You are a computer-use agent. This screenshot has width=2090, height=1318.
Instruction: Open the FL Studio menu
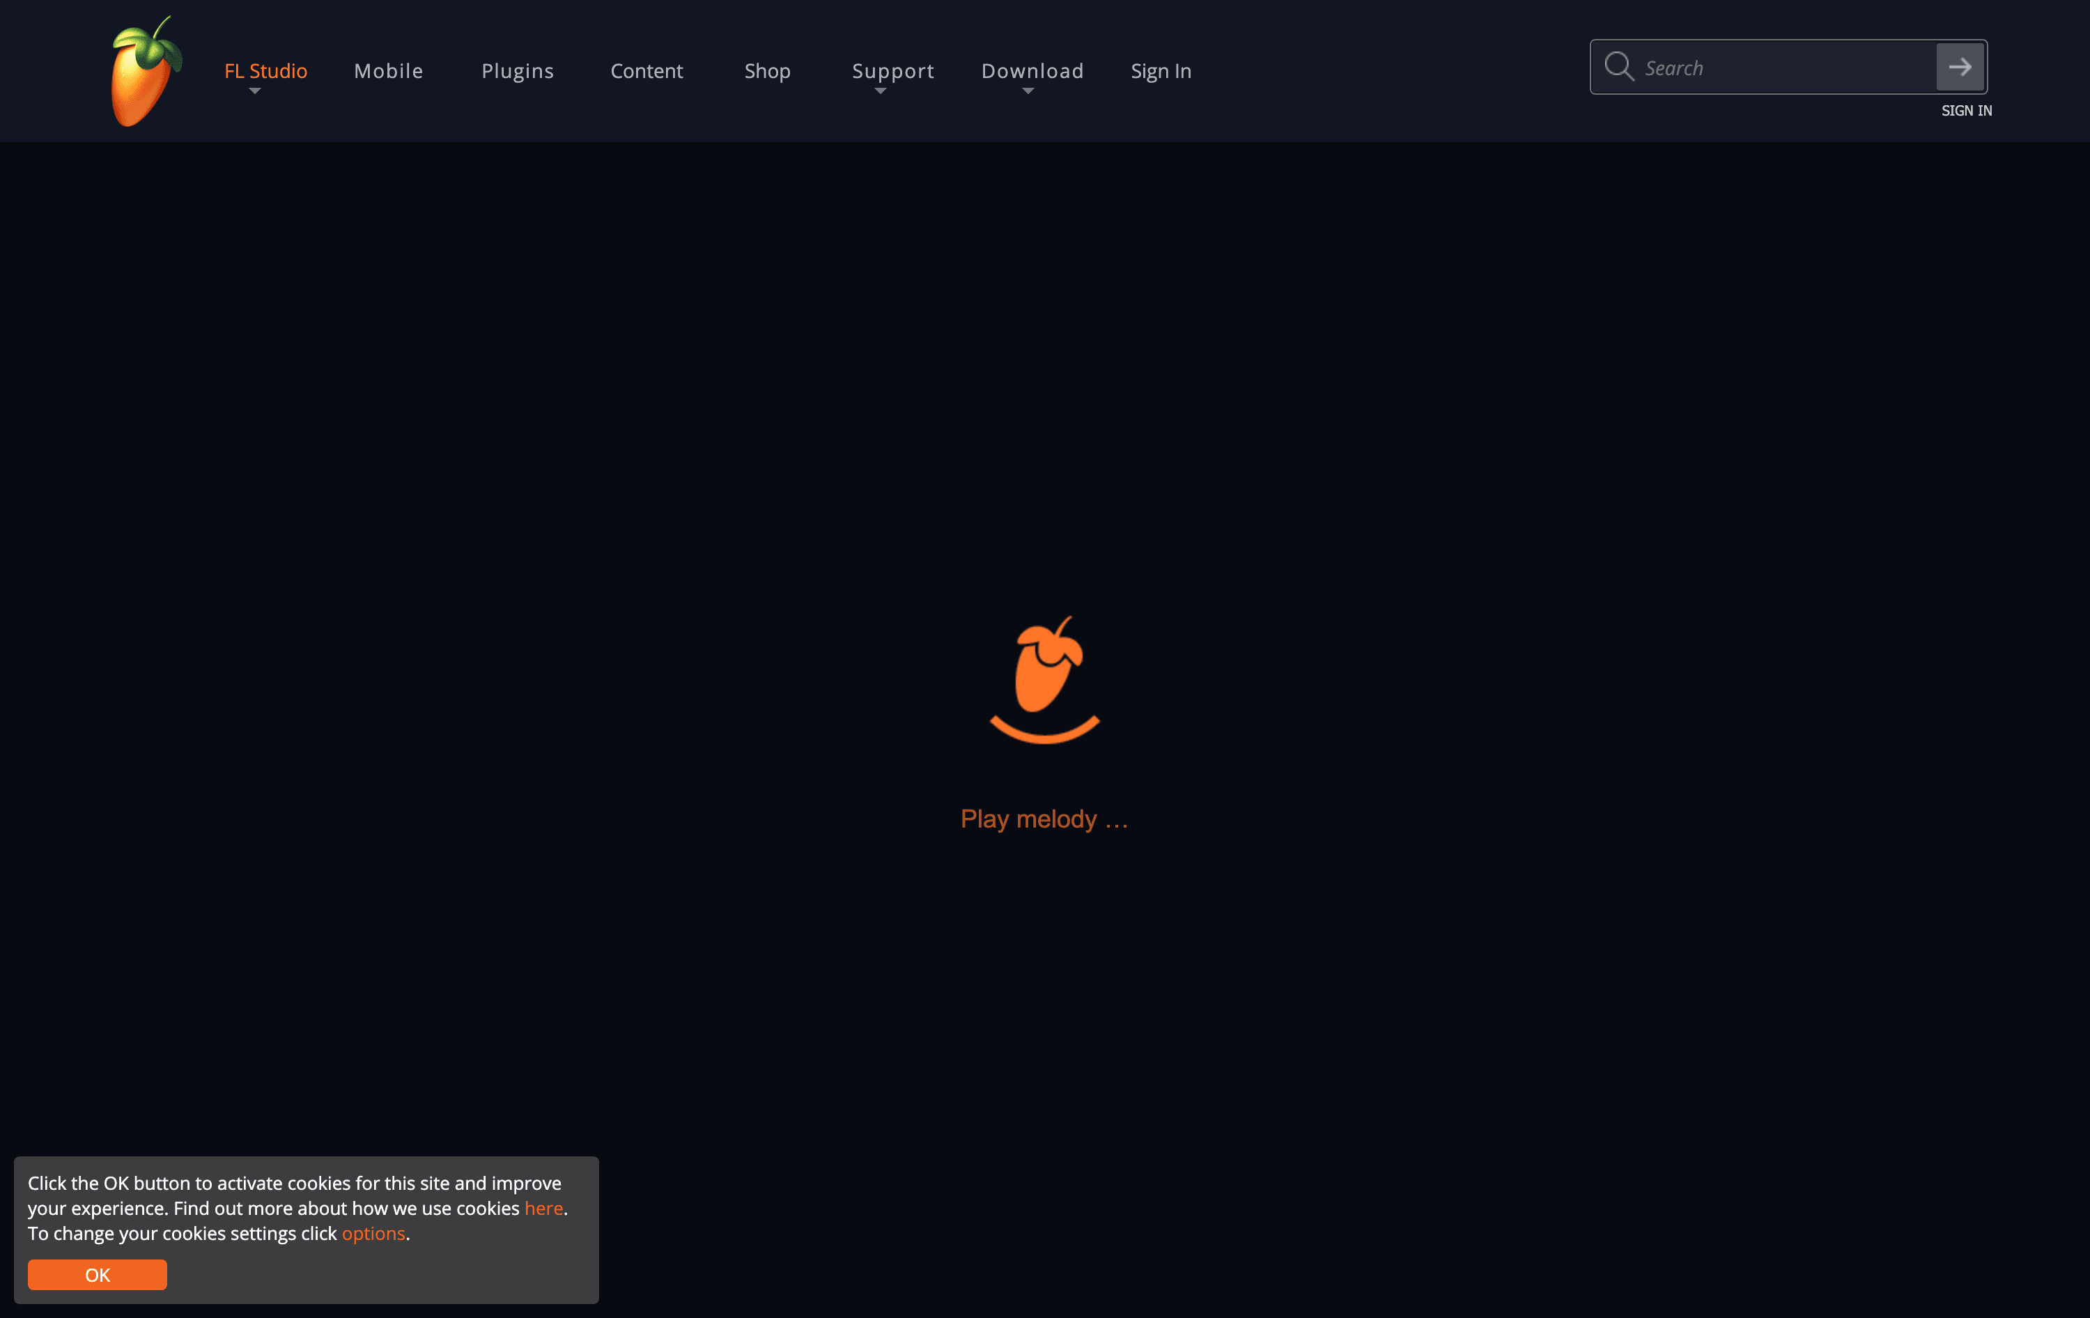coord(265,71)
